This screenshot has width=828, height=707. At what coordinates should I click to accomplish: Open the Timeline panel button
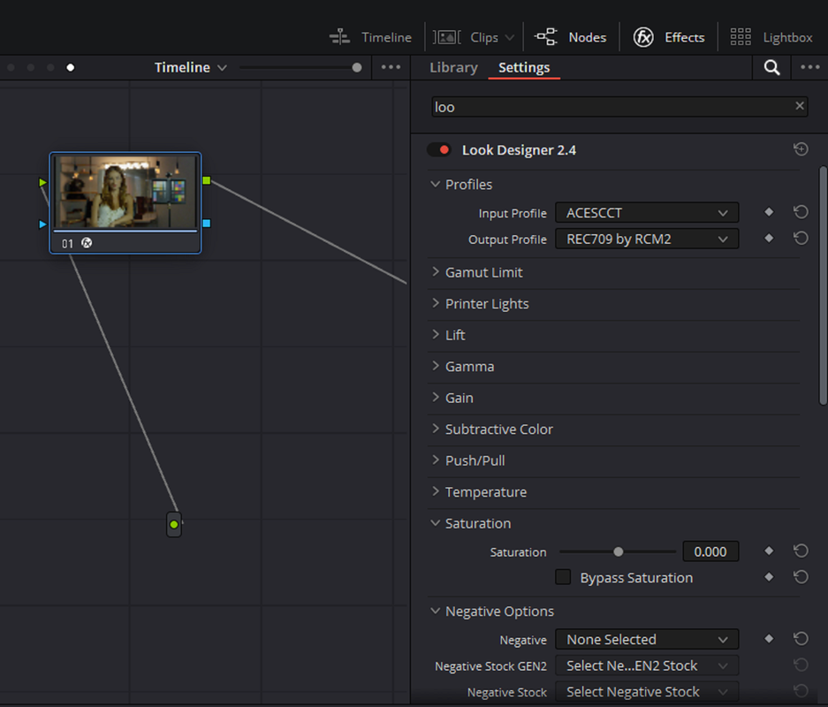click(x=370, y=37)
